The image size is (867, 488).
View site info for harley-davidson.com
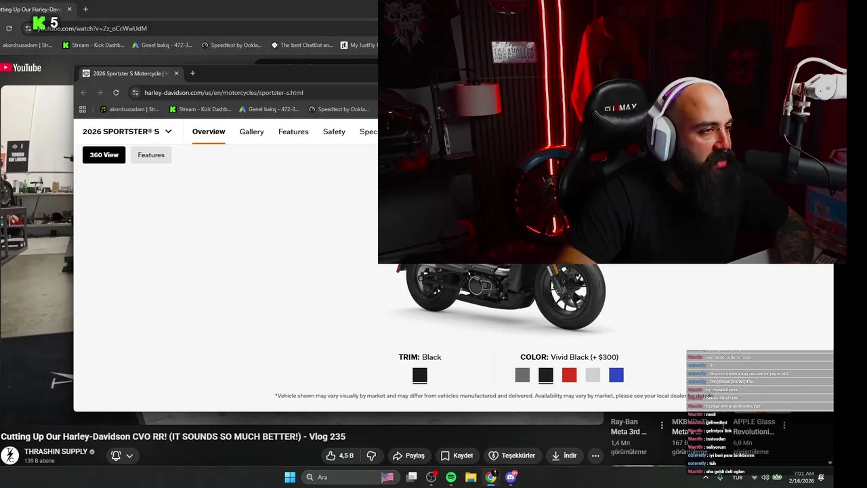tap(135, 93)
